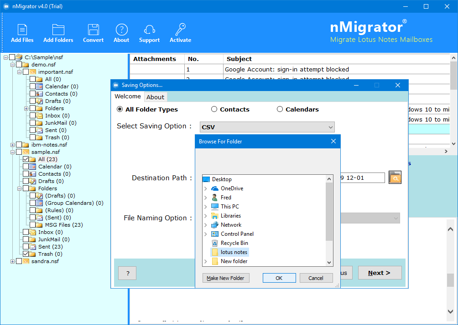Click the Sent (23) folder icon
Screen dimensions: 458x325
(x=33, y=247)
